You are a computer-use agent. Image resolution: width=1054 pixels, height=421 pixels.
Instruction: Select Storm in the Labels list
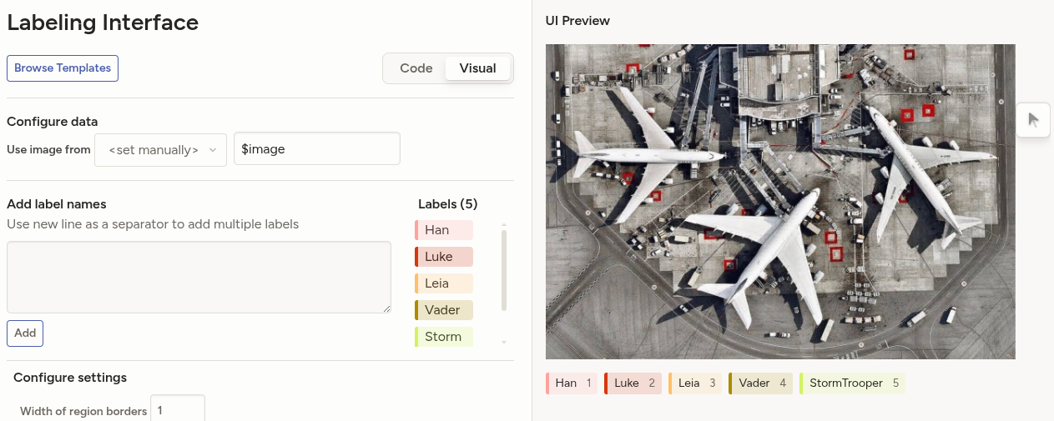[444, 337]
